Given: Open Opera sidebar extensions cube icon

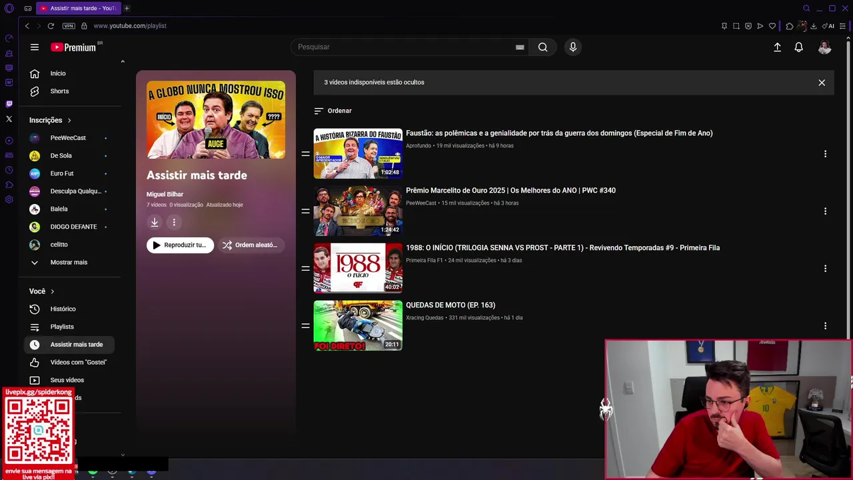Looking at the screenshot, I should 9,185.
